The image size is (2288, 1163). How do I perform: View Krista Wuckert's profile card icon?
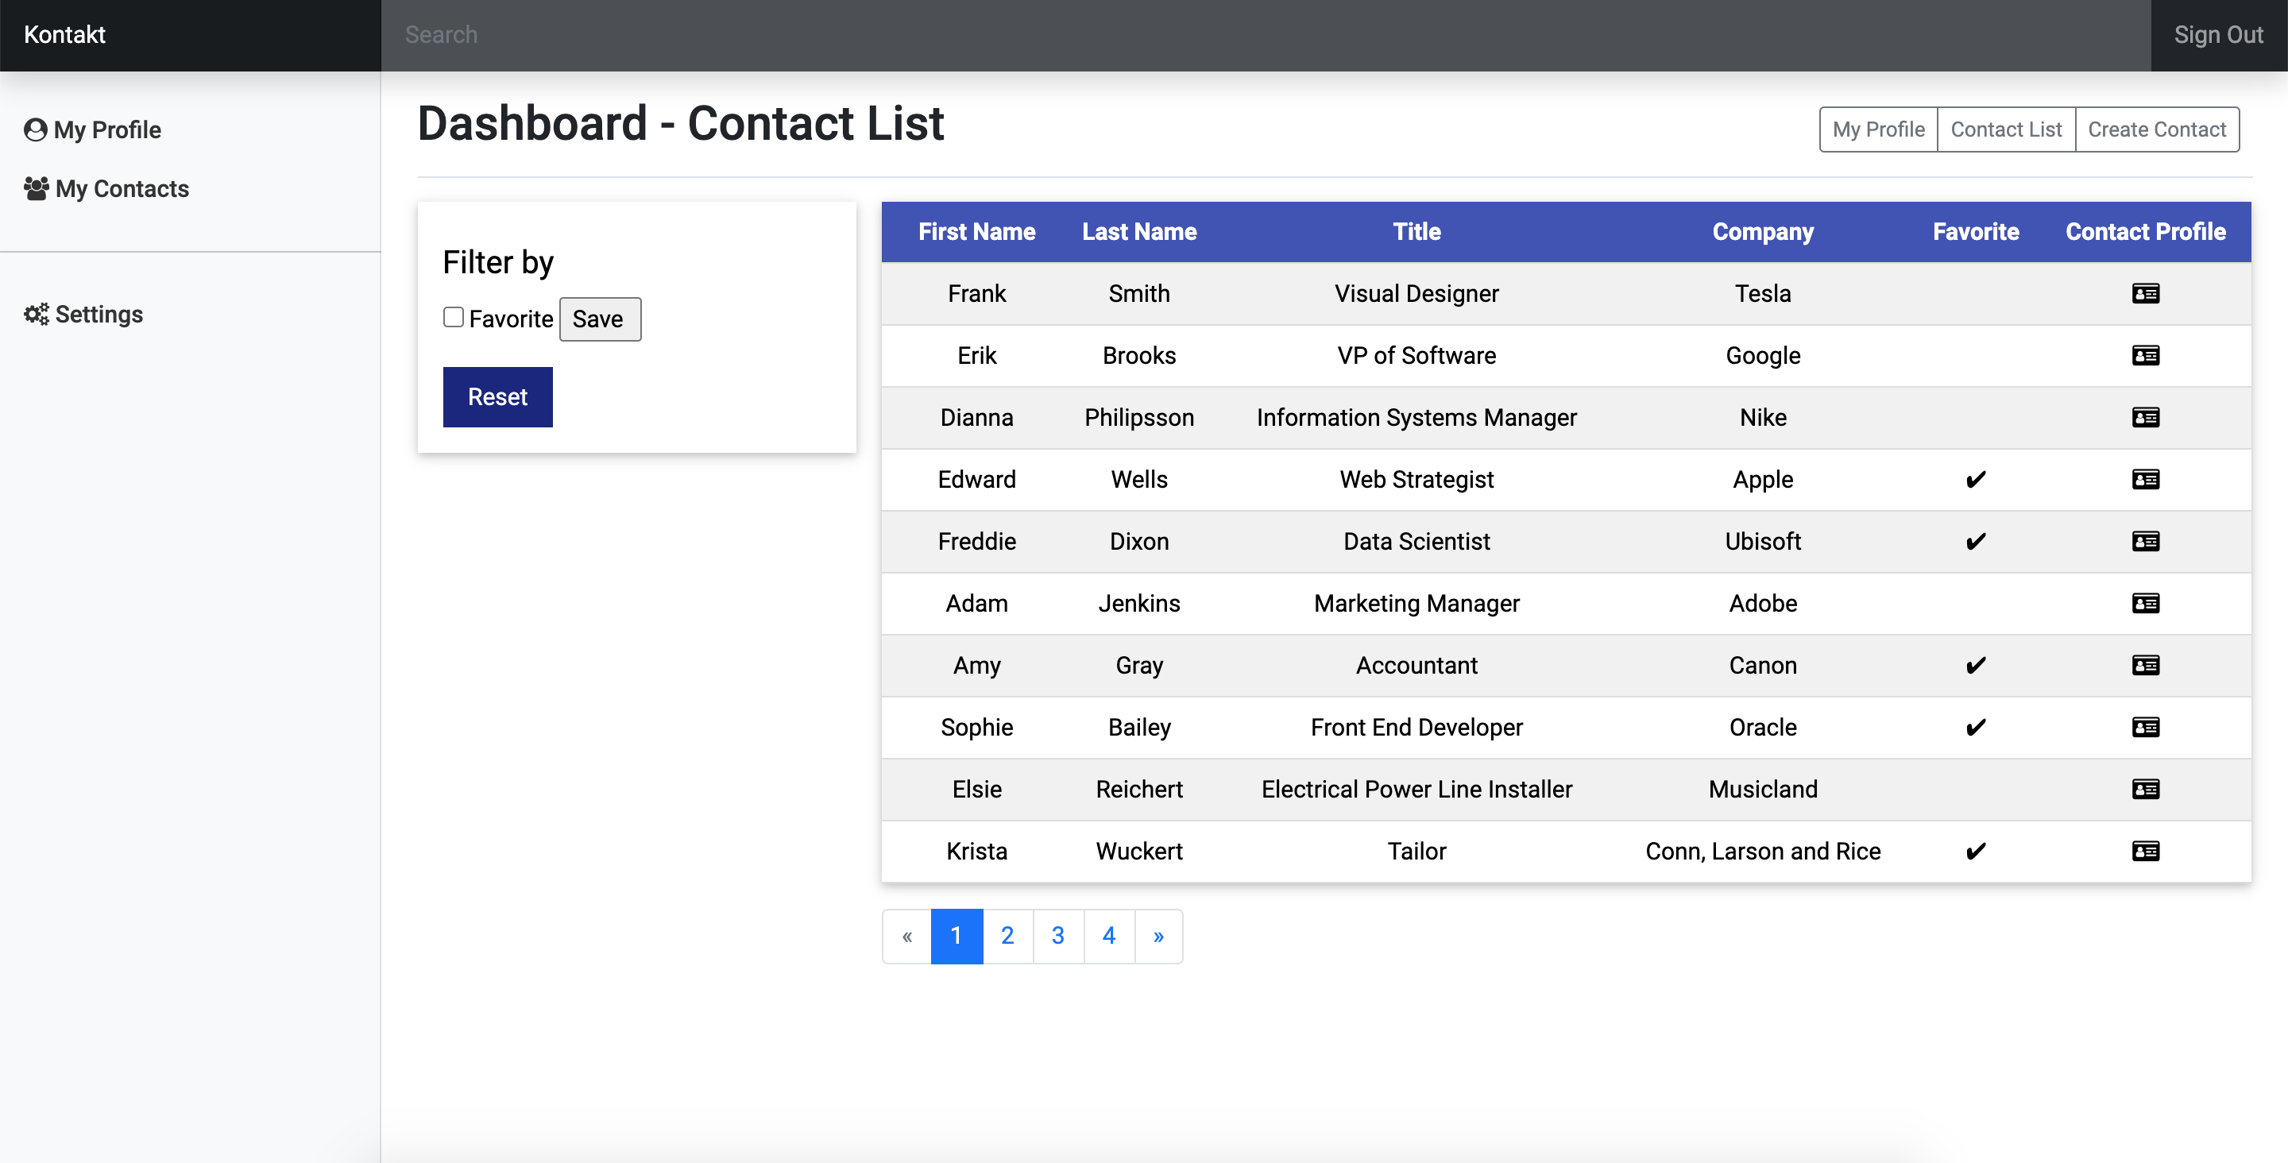(2145, 851)
